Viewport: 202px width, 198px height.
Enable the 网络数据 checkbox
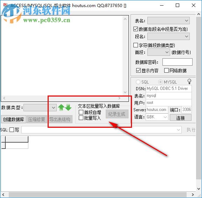pos(166,71)
